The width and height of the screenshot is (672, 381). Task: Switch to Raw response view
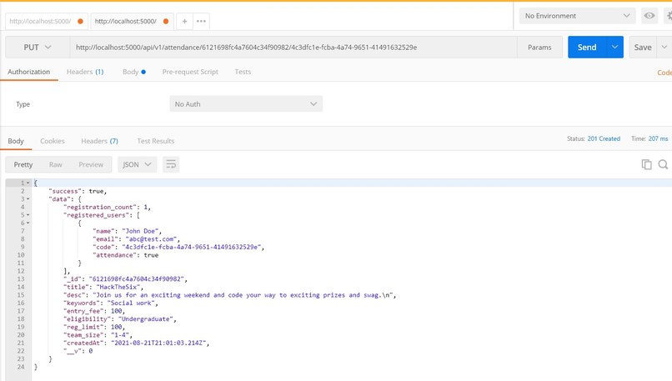(55, 164)
